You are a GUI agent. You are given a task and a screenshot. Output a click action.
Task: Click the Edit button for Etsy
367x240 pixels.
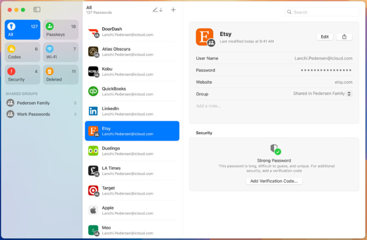325,37
